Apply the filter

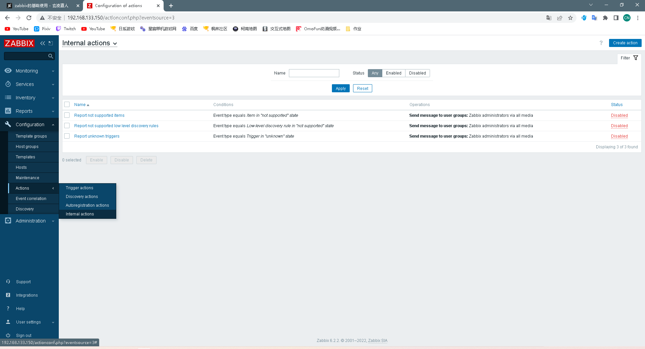(341, 89)
